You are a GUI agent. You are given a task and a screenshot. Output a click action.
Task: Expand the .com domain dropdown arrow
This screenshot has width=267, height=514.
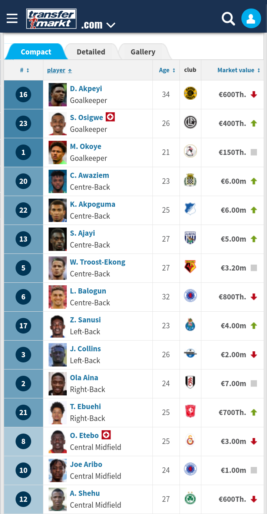[111, 25]
